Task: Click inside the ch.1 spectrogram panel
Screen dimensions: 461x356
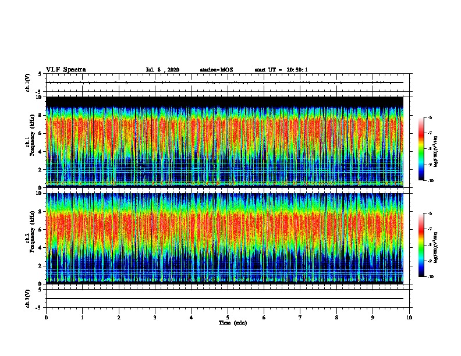Action: coord(225,142)
